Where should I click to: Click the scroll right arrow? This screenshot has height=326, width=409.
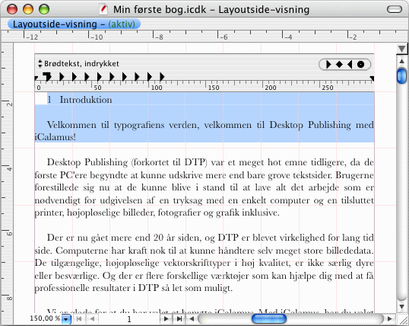(x=390, y=318)
